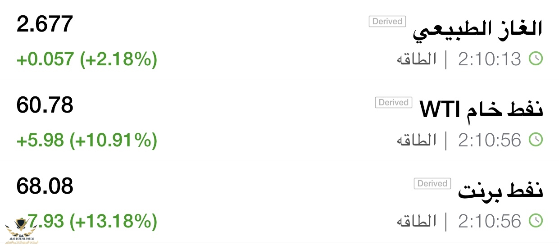Click the الطاقه category label under WTI
The image size is (559, 245).
416,140
